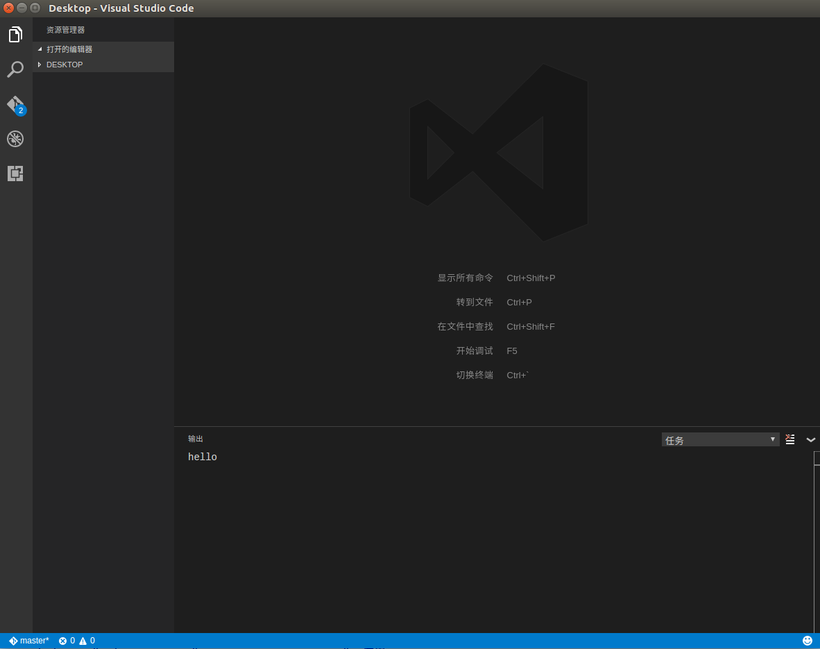The image size is (820, 649).
Task: Click the 资源管理器 sidebar title
Action: pos(65,30)
